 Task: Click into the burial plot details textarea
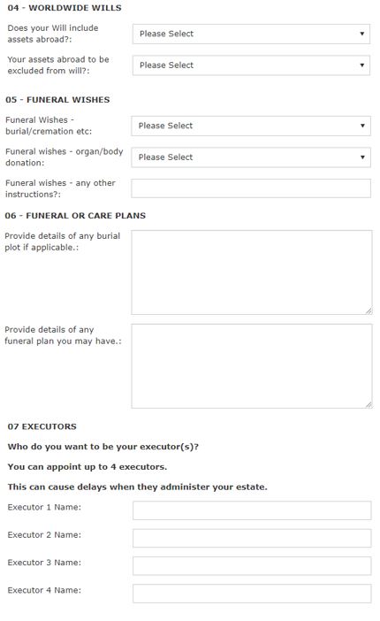pyautogui.click(x=252, y=272)
